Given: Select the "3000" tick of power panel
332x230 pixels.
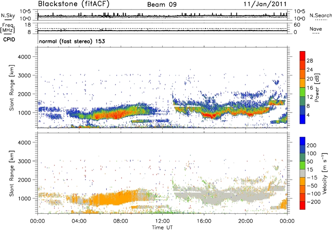Looking at the screenshot, I should pyautogui.click(x=24, y=76).
